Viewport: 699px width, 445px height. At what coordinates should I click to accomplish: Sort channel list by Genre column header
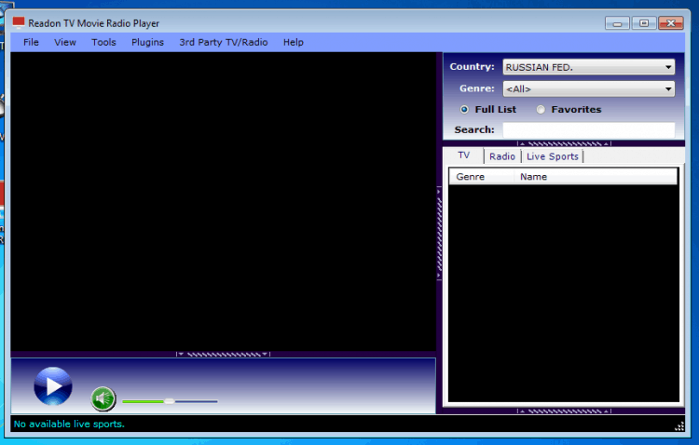[x=470, y=177]
